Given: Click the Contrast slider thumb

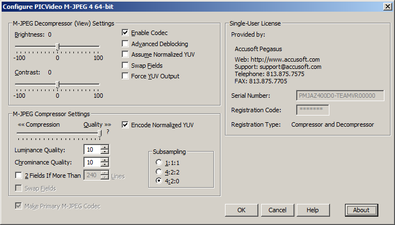Looking at the screenshot, I should (58, 84).
